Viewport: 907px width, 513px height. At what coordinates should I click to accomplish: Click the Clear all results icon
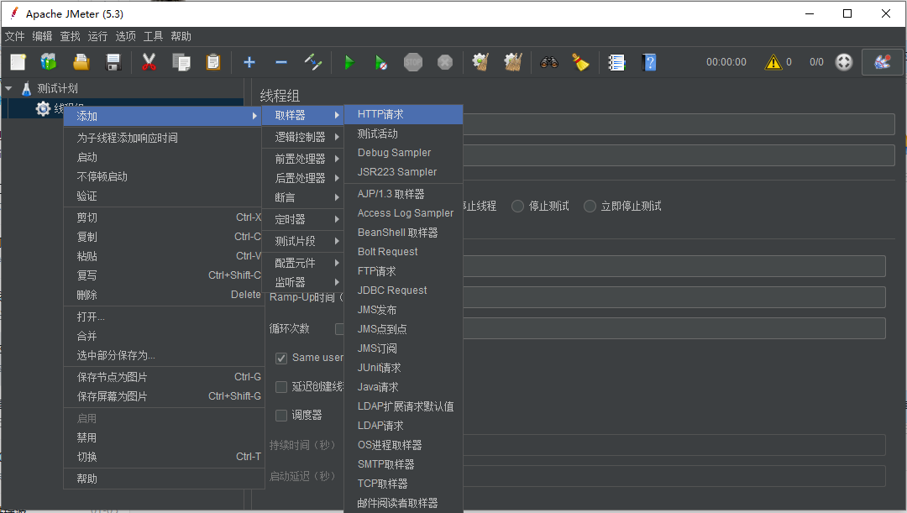click(x=513, y=62)
